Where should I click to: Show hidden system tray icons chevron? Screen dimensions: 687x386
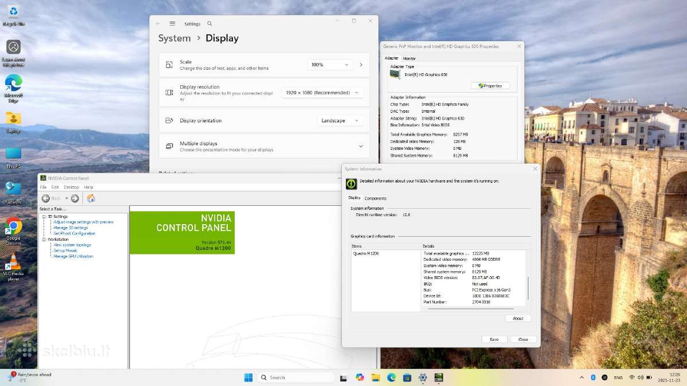click(582, 377)
